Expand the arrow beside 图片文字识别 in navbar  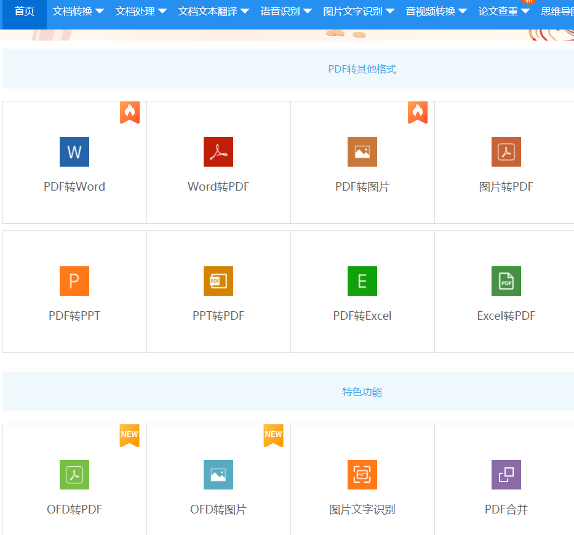(390, 11)
